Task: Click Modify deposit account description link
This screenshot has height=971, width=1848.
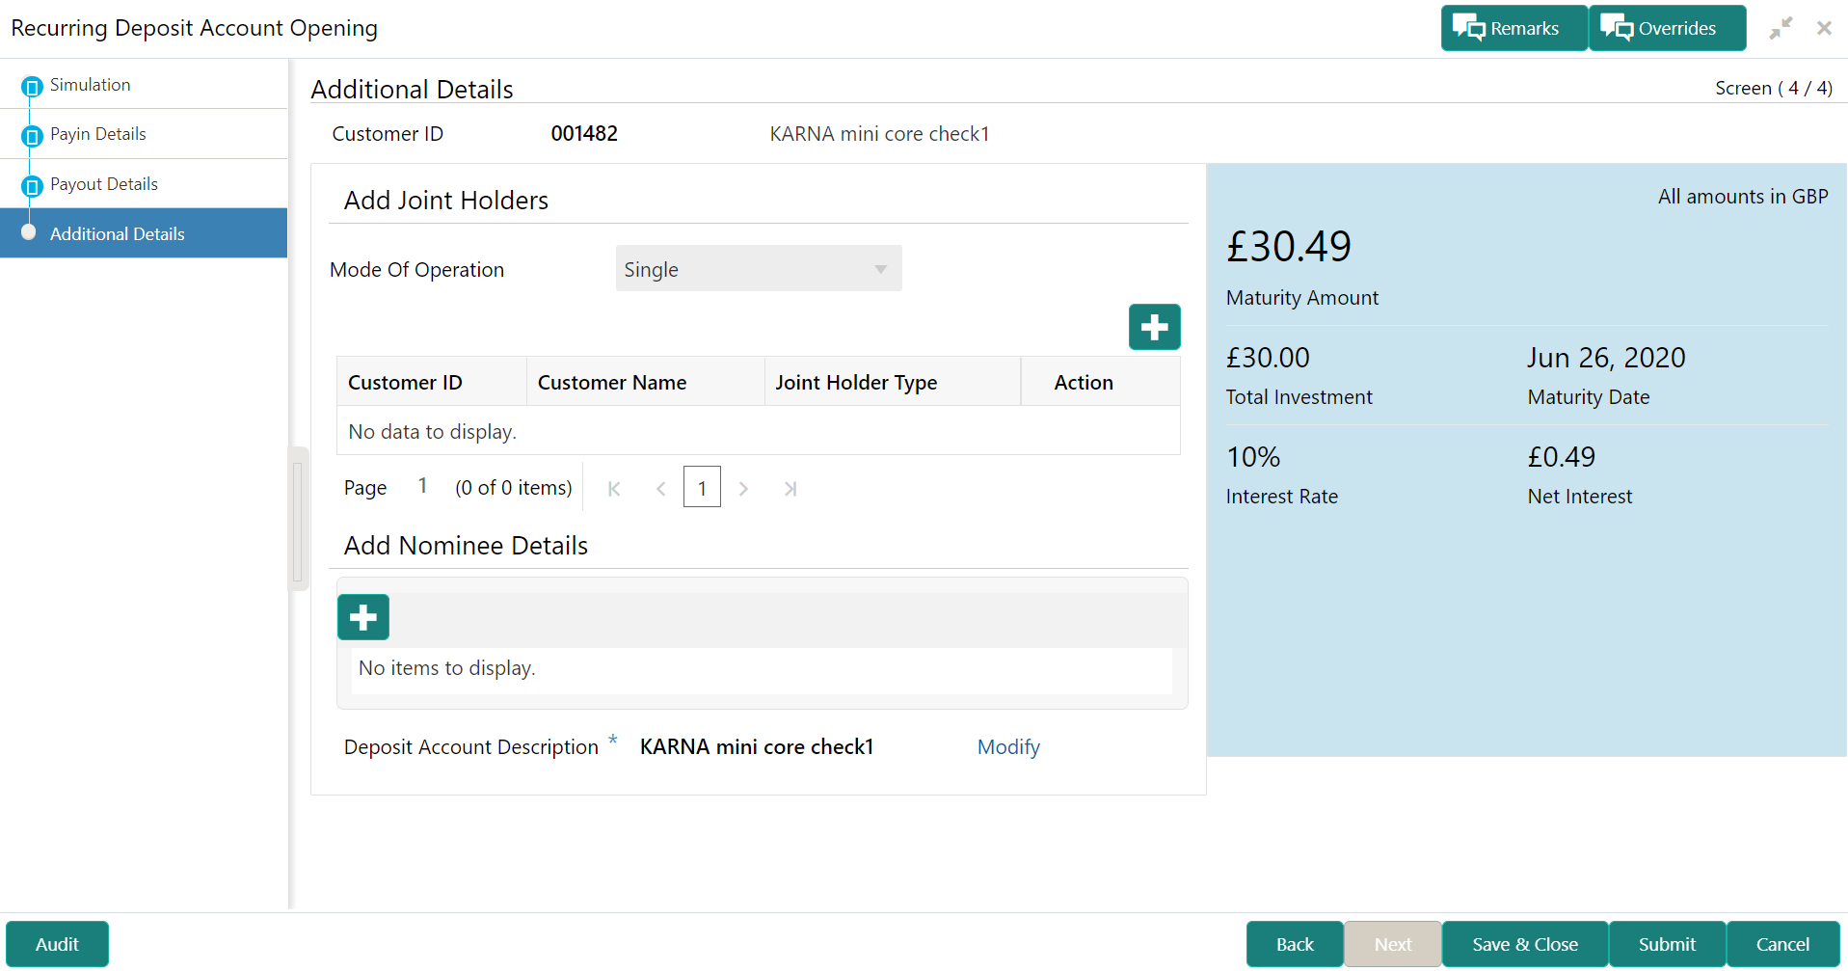Action: click(1008, 747)
